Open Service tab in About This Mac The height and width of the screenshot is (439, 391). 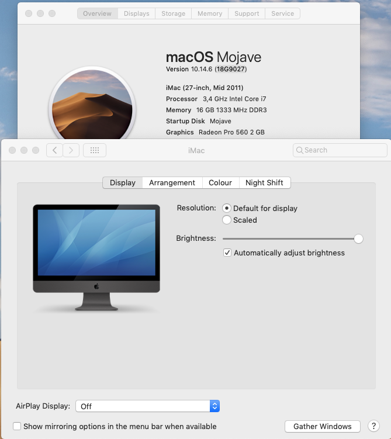pos(283,13)
